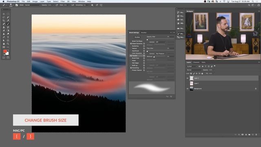Open the layer Fill dropdown arrow
The width and height of the screenshot is (261, 147).
click(214, 73)
